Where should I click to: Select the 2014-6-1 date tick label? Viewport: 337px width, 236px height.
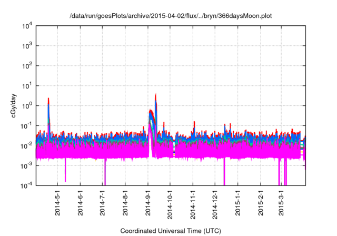pyautogui.click(x=81, y=204)
